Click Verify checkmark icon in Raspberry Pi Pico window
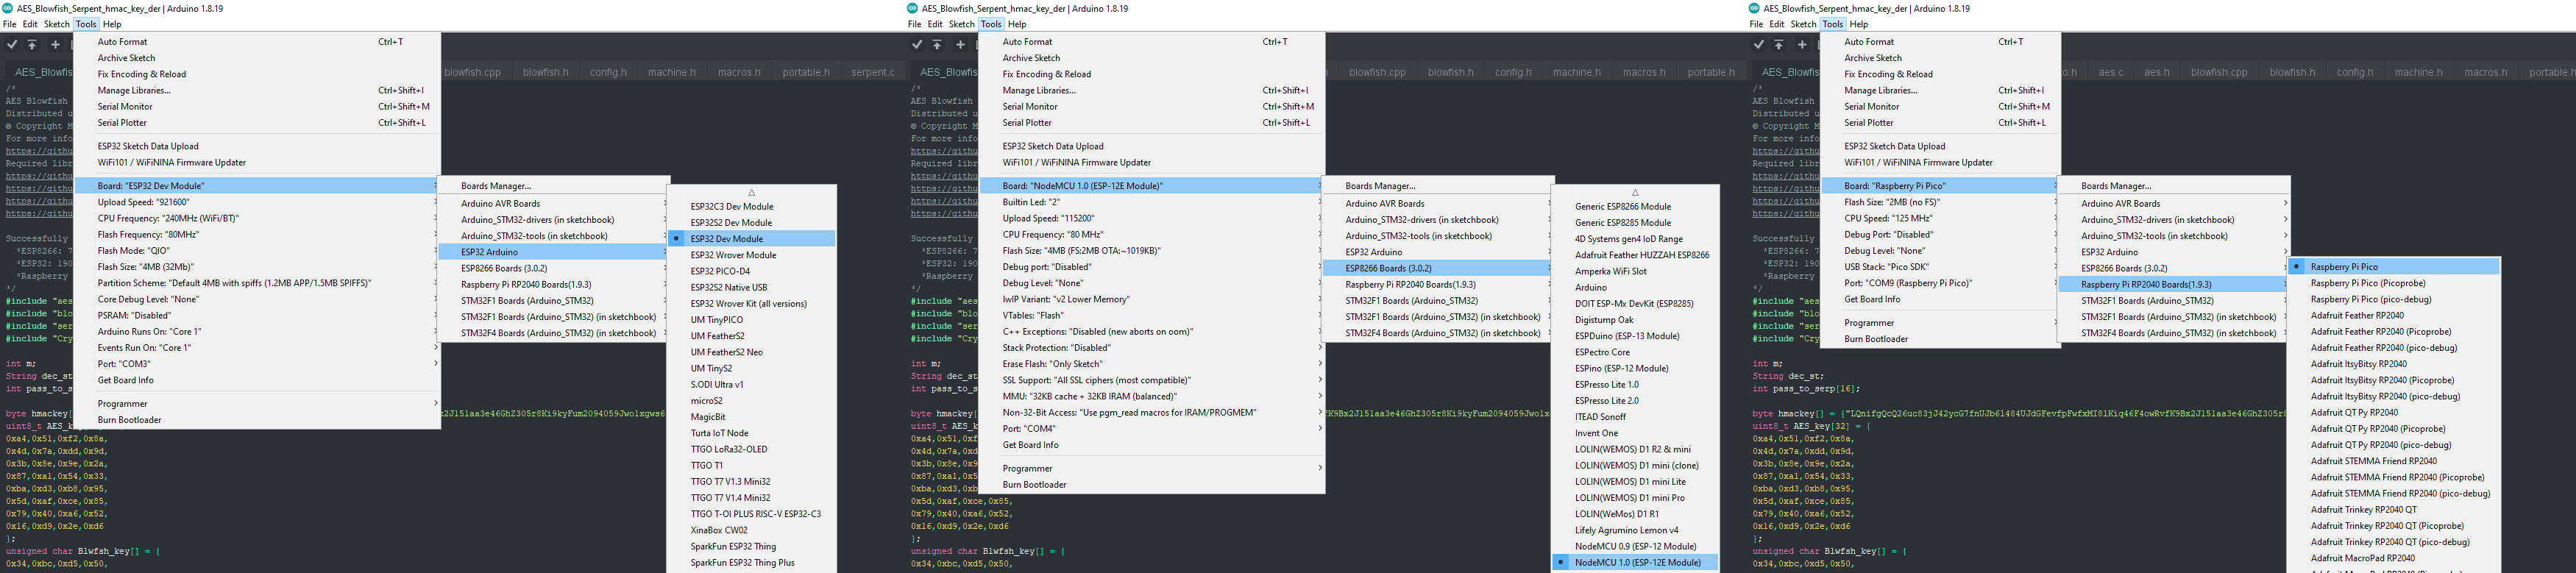This screenshot has height=573, width=2576. pyautogui.click(x=1759, y=44)
